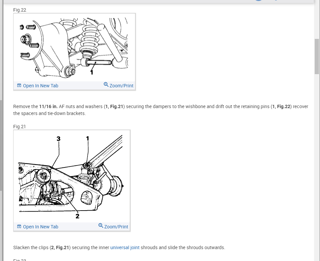Open Fig.21 image in new tab
Image resolution: width=320 pixels, height=261 pixels.
38,227
